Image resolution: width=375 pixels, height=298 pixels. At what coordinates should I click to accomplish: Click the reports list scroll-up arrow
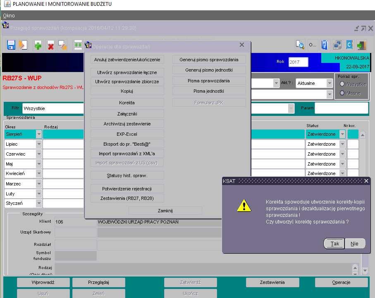(363, 135)
